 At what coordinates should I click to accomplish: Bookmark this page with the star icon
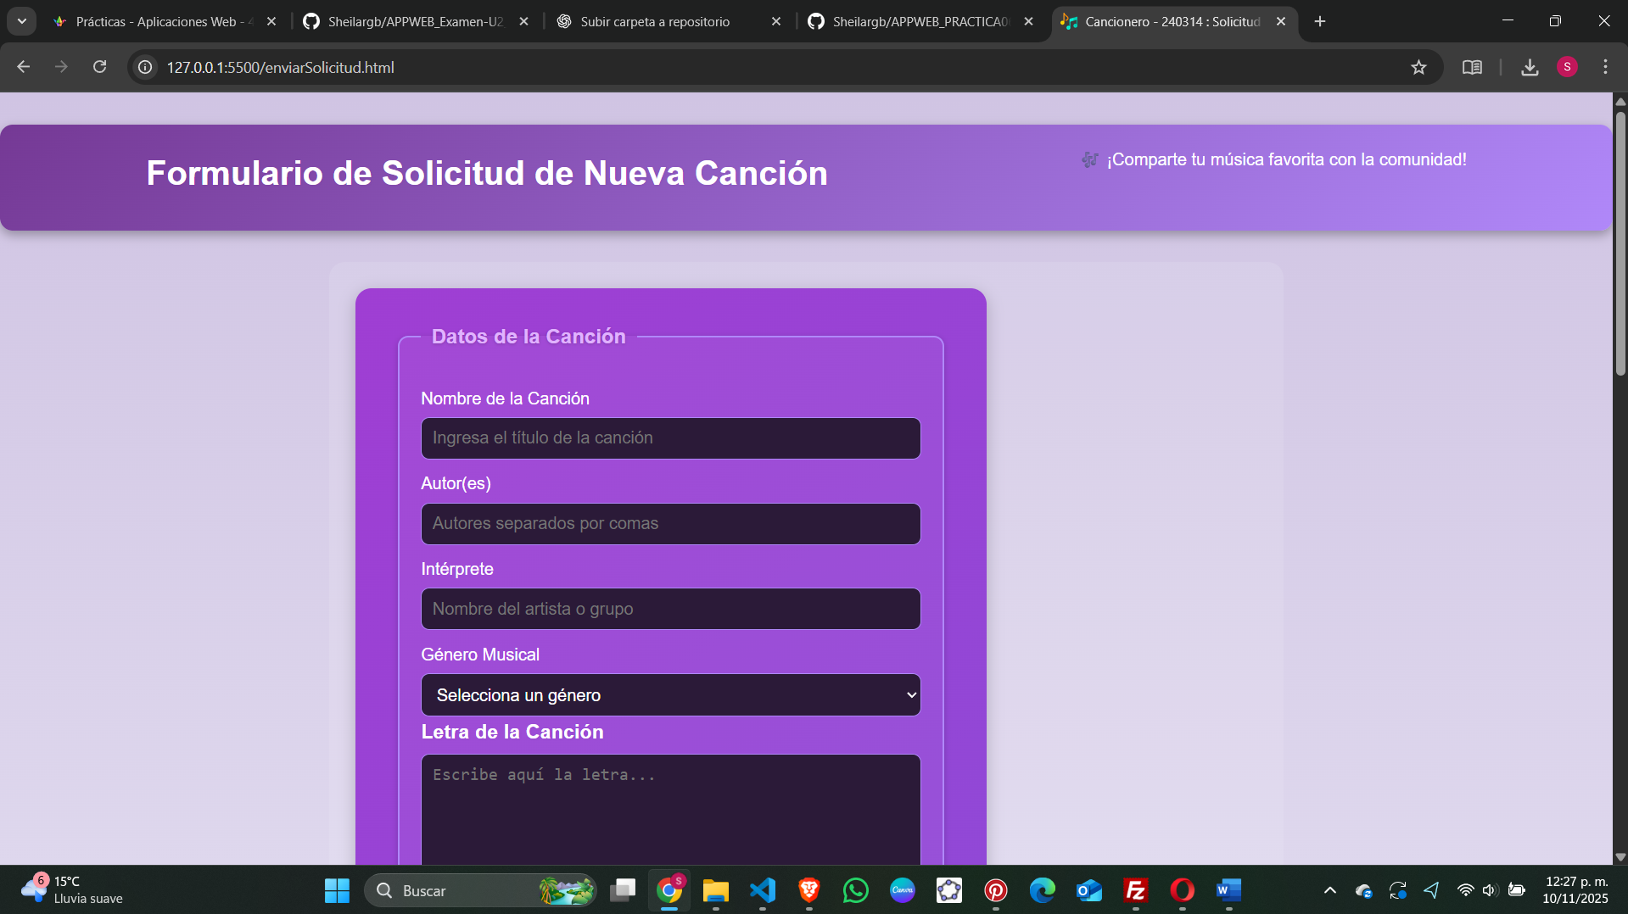point(1418,67)
